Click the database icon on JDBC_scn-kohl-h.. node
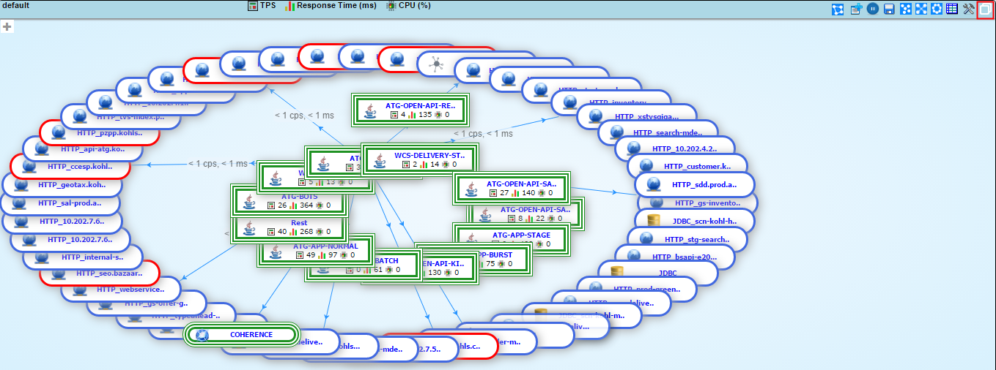 (654, 220)
